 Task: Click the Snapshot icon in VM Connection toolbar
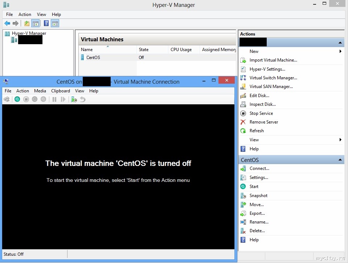(x=74, y=100)
